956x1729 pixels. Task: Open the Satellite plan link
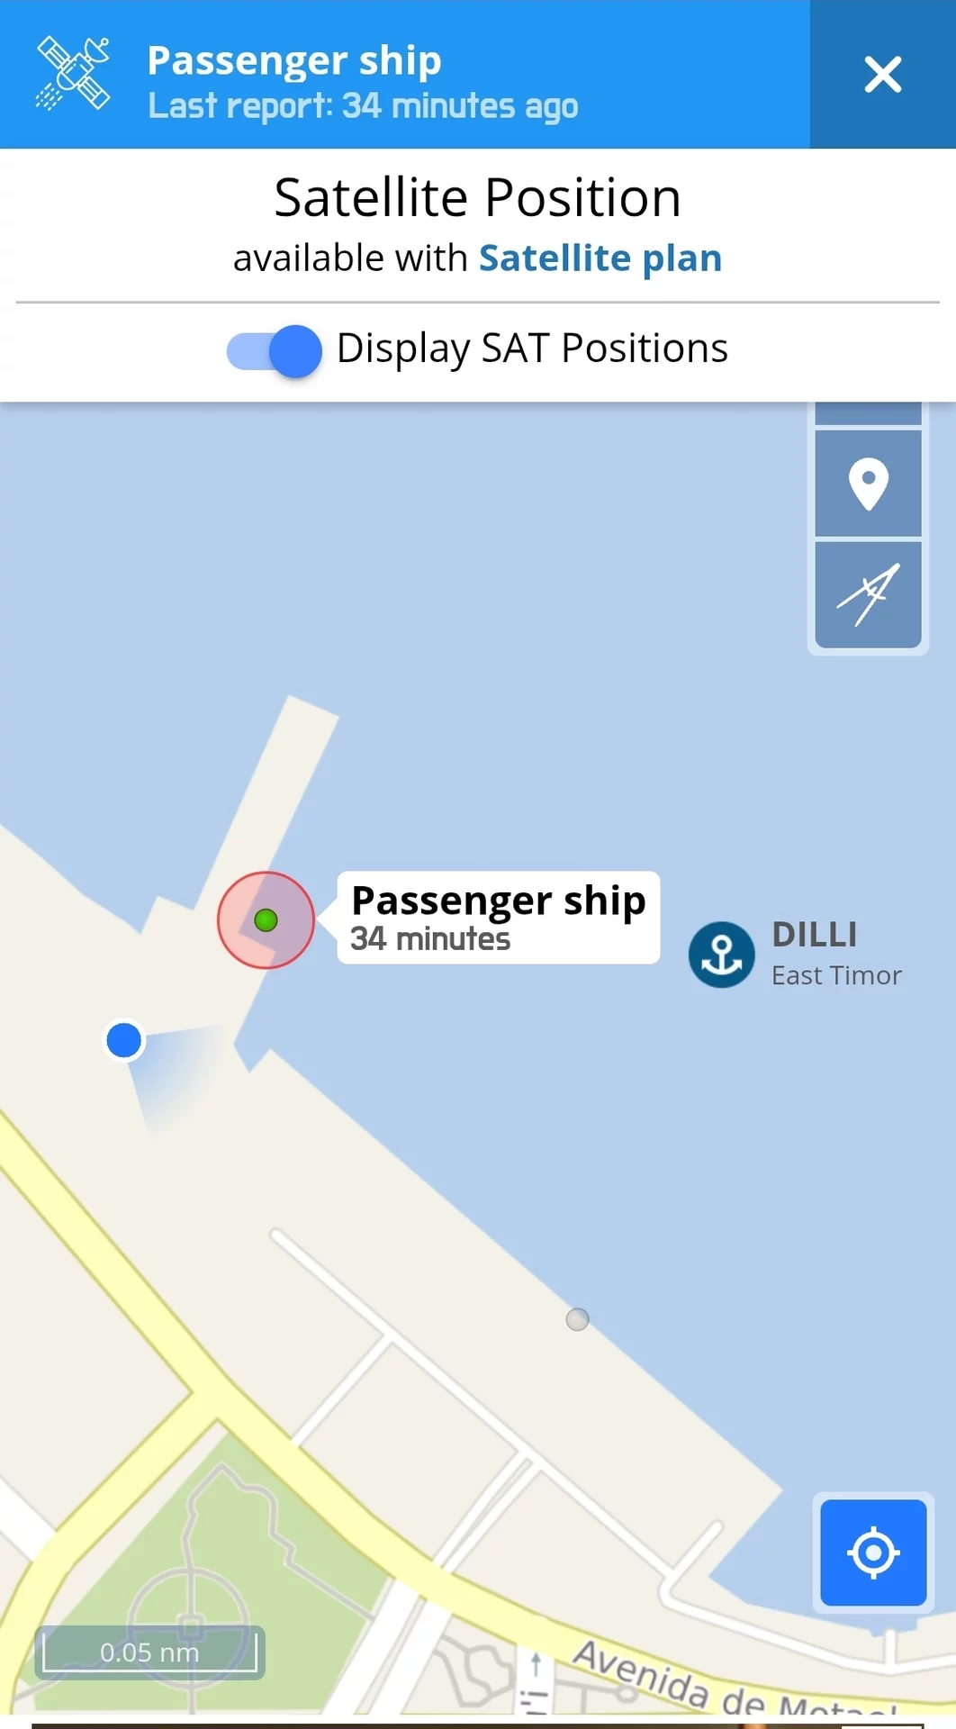point(600,258)
